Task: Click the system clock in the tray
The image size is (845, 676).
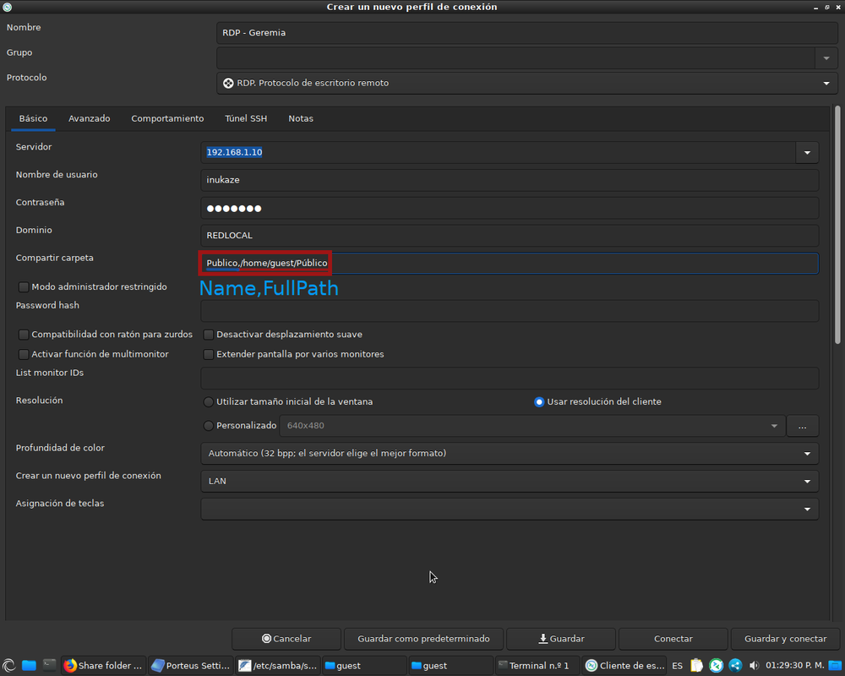Action: pyautogui.click(x=794, y=666)
